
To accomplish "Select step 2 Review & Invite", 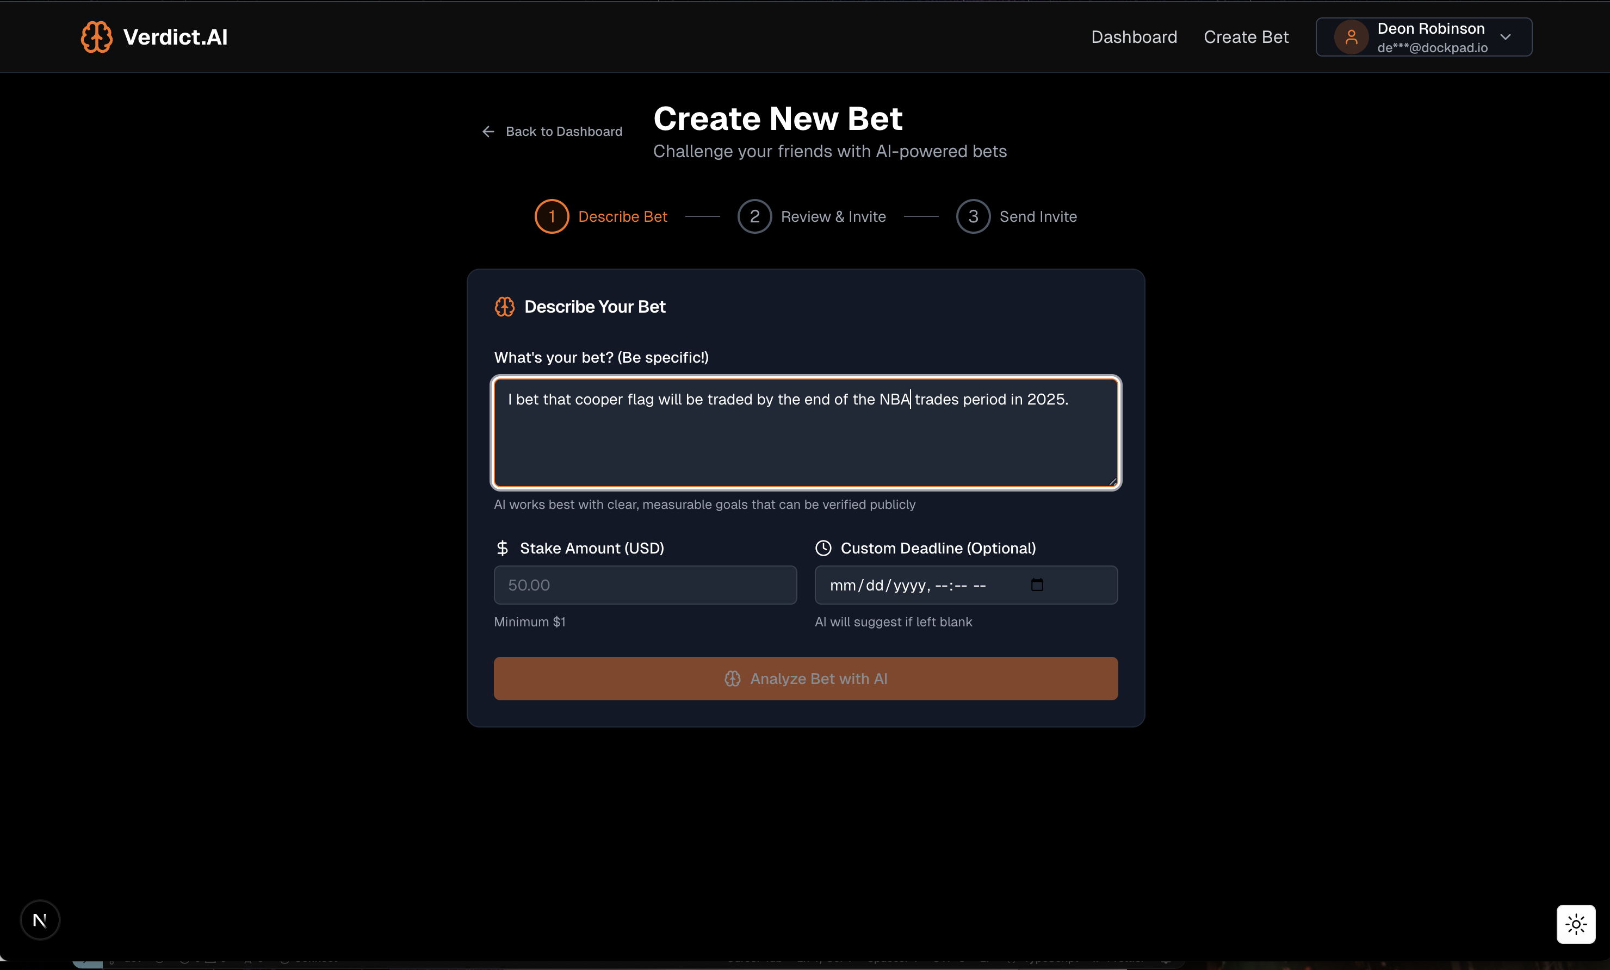I will pos(754,216).
